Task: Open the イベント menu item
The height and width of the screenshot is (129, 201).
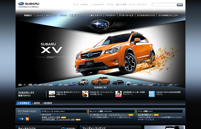Action: click(x=64, y=15)
